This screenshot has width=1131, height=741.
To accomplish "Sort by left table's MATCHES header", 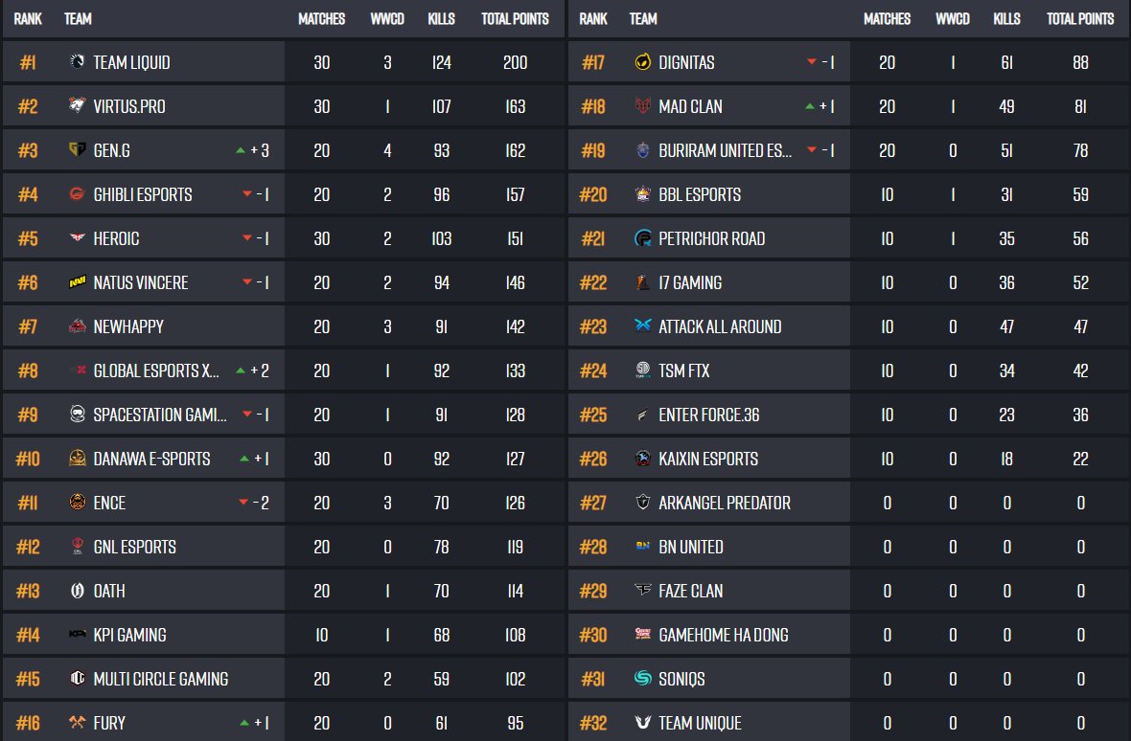I will [322, 19].
